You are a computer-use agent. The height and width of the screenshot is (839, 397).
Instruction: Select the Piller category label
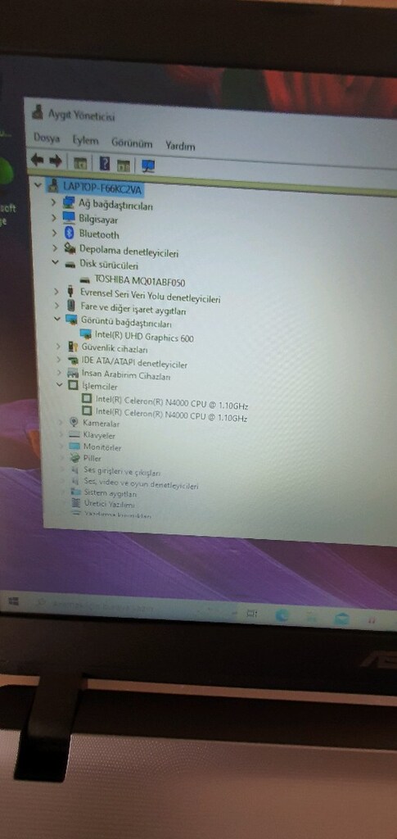click(92, 459)
